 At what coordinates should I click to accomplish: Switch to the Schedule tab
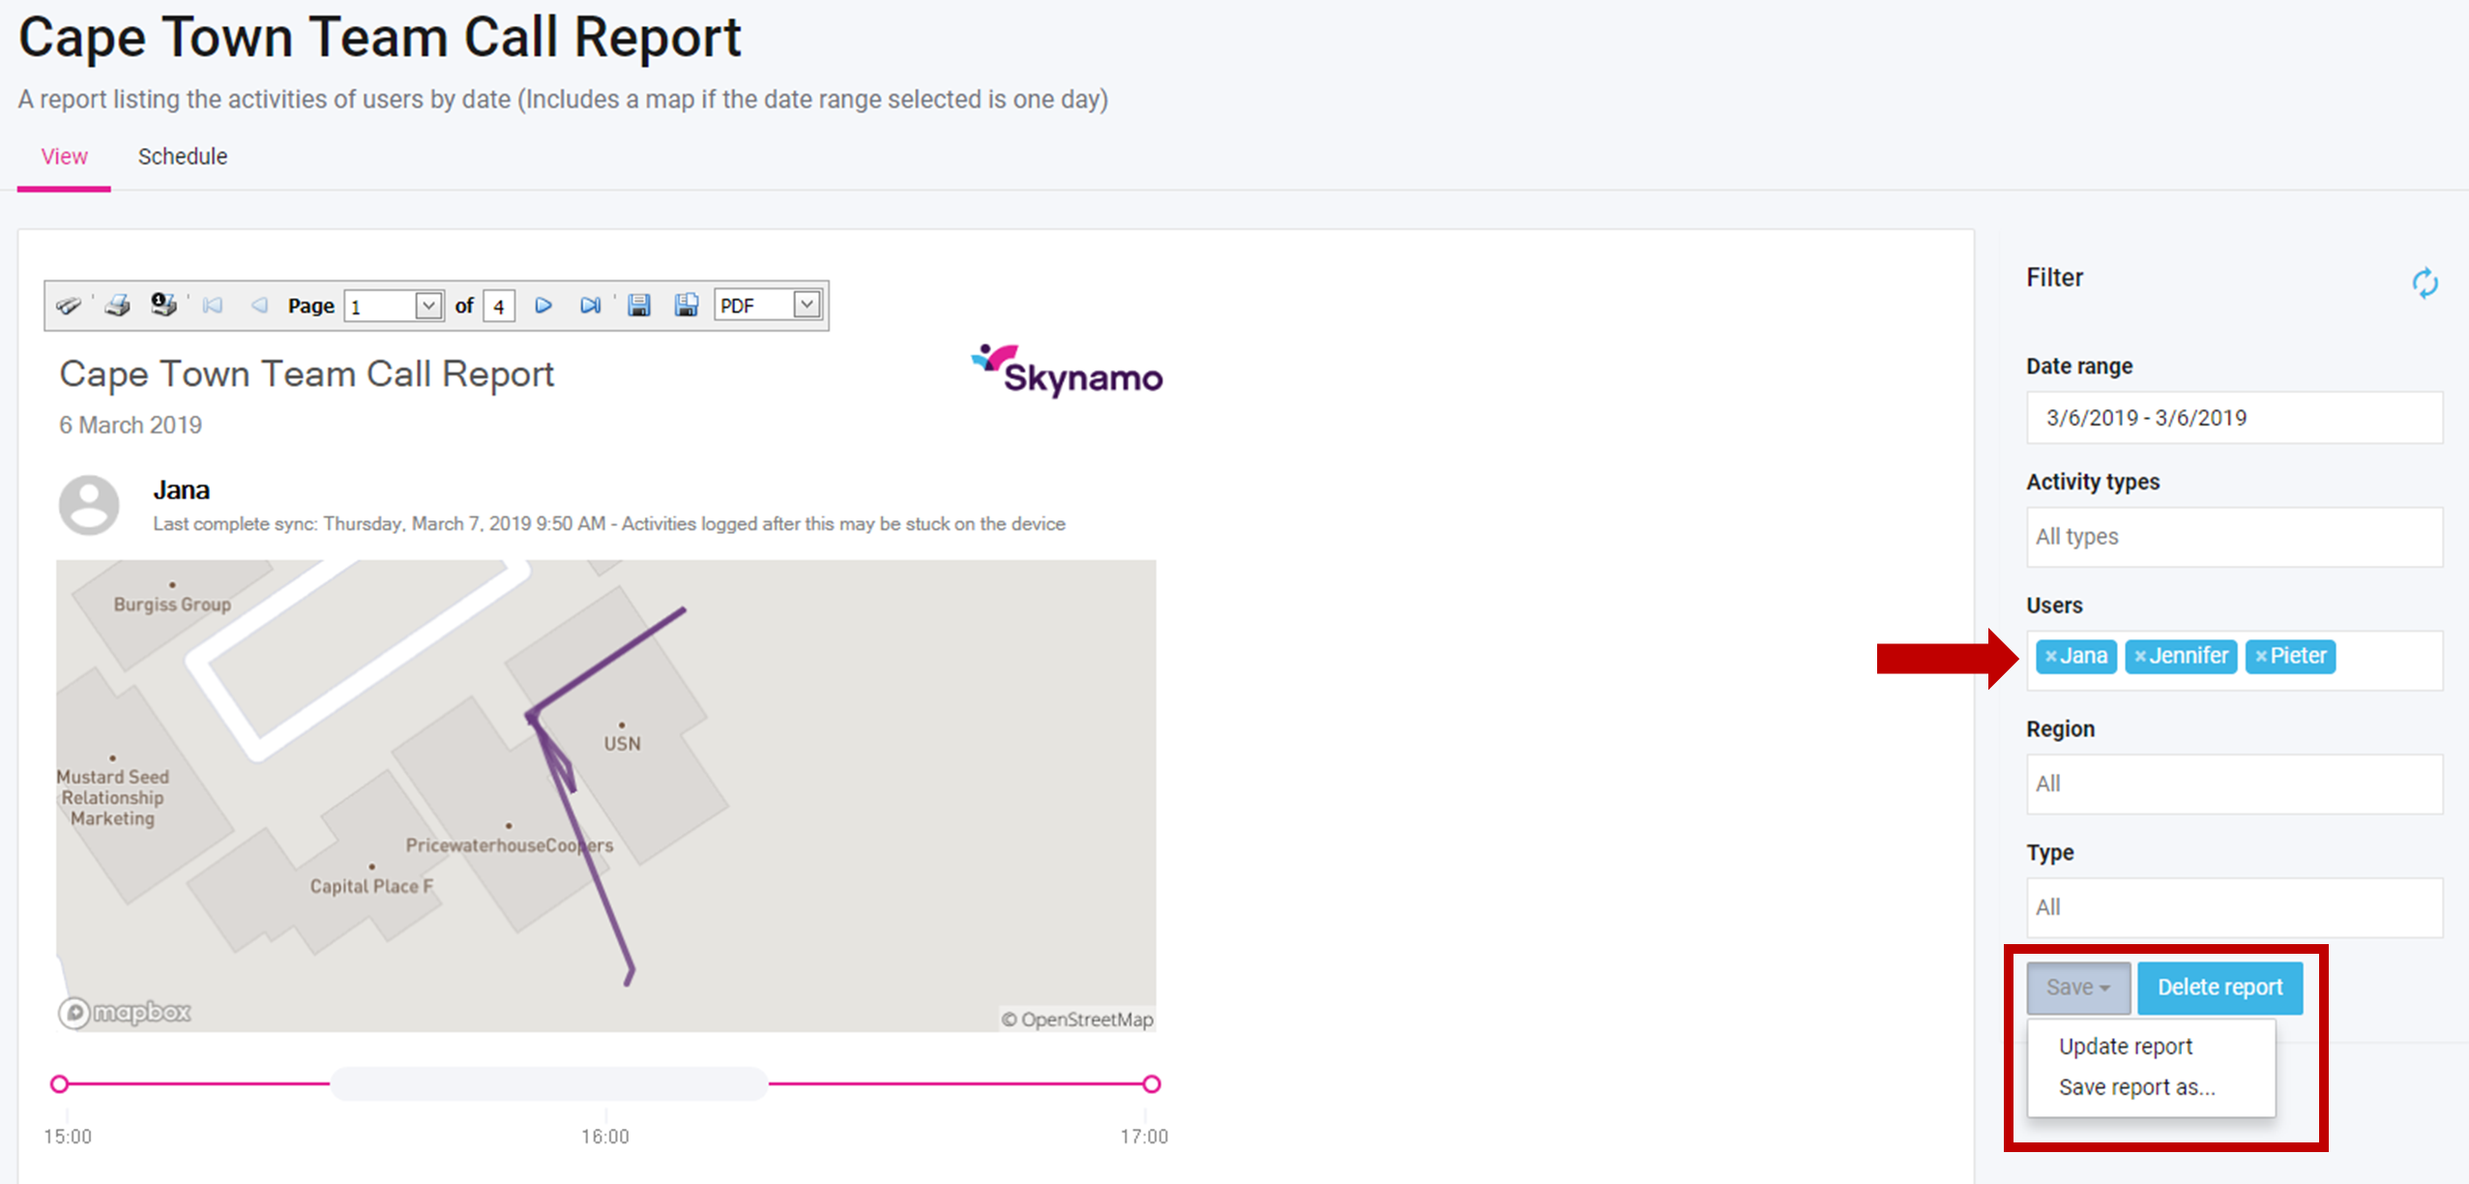(183, 157)
